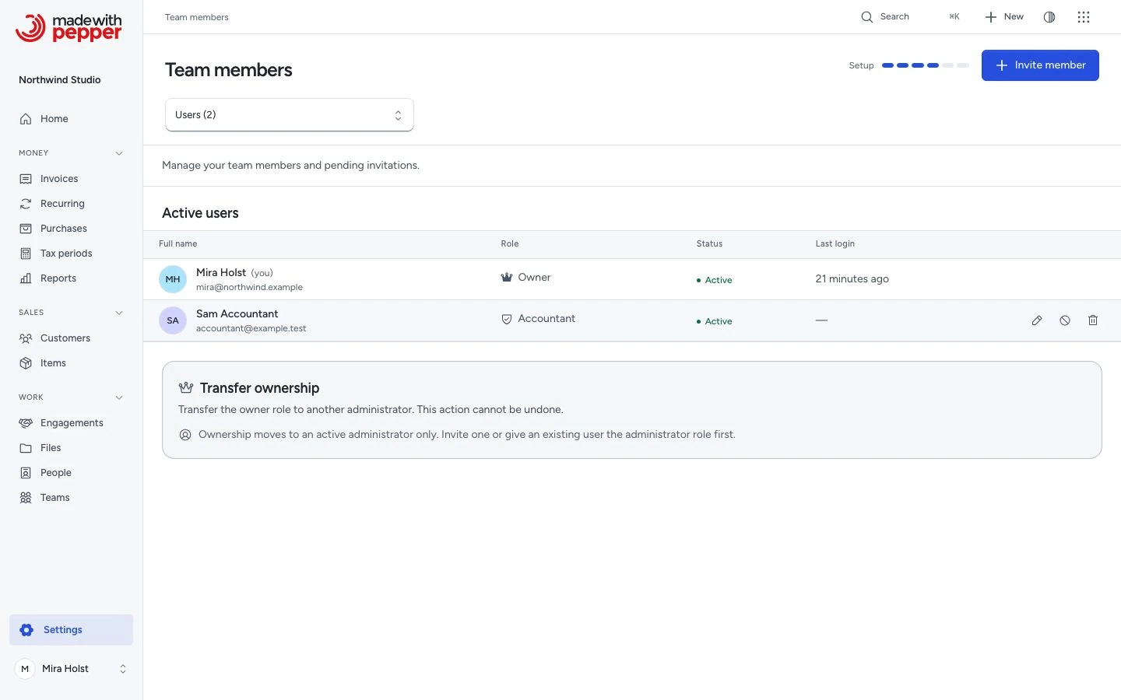Open Settings in the sidebar
The width and height of the screenshot is (1121, 700).
tap(71, 630)
